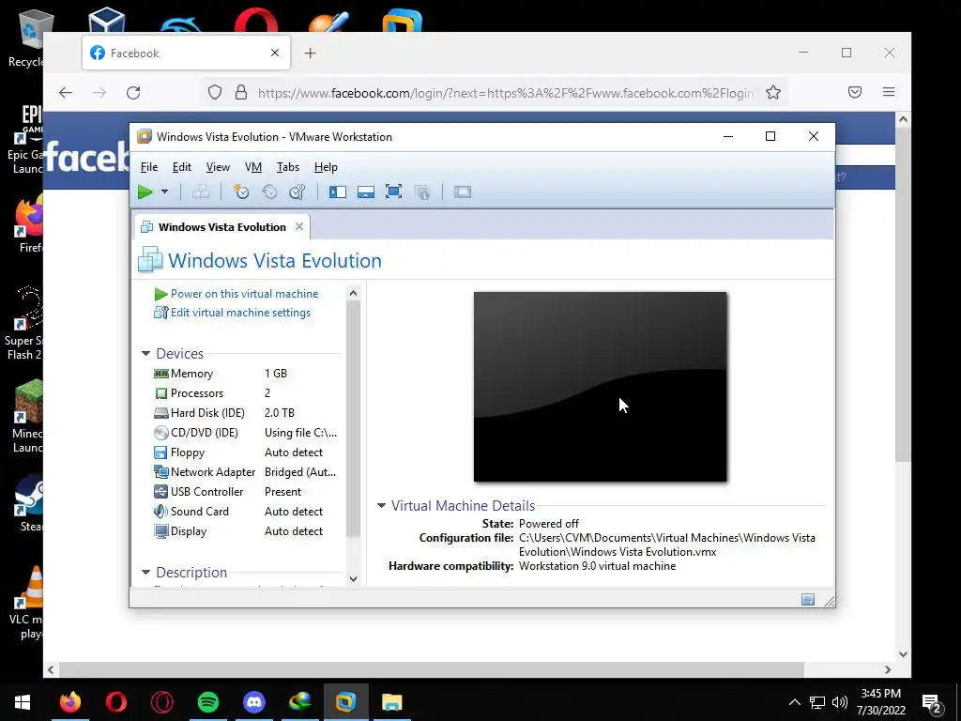
Task: Click the VMware status bar message icon
Action: click(808, 600)
